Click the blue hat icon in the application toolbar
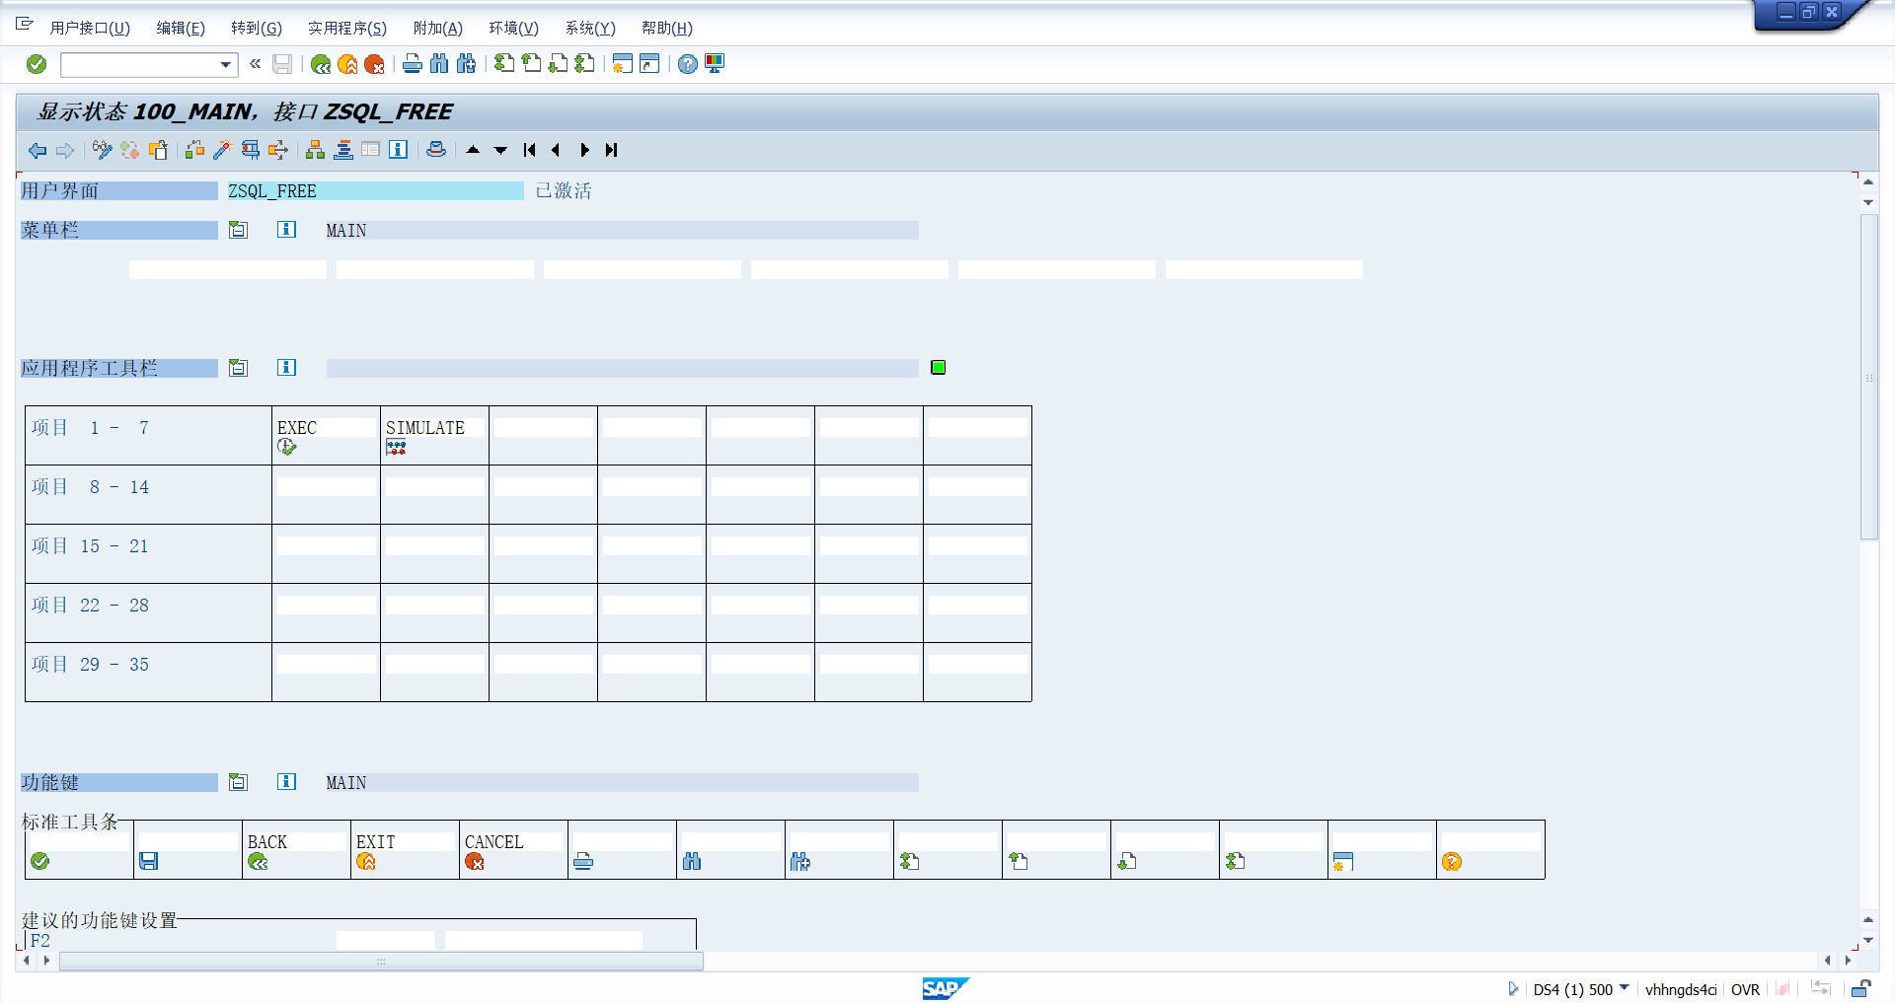 coord(436,150)
